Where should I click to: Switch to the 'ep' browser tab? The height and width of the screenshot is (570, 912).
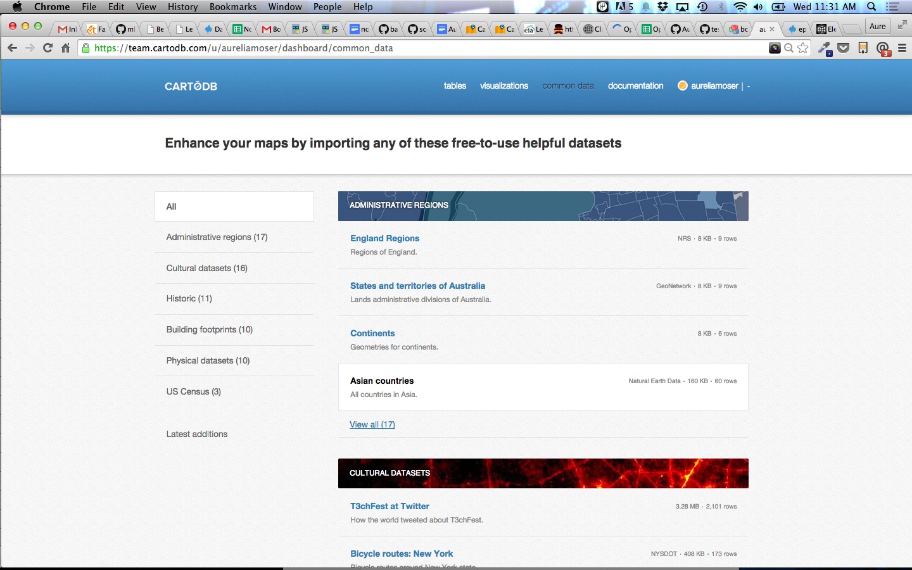tap(797, 29)
